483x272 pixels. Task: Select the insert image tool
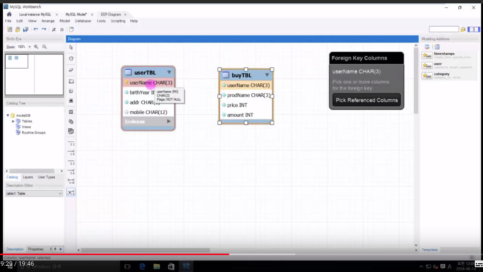click(71, 101)
